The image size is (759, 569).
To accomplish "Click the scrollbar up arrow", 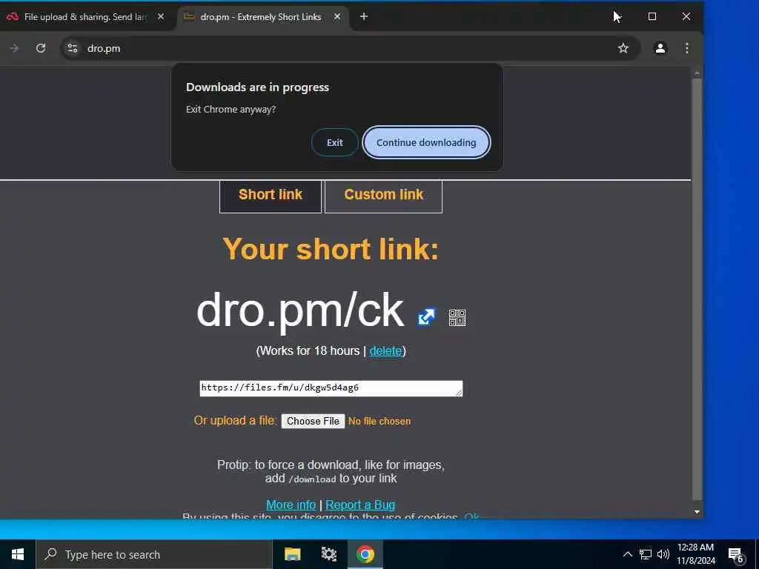I will [x=697, y=73].
